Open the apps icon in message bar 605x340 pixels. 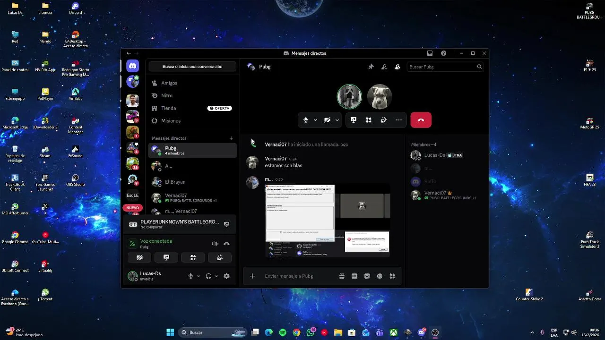pyautogui.click(x=392, y=276)
